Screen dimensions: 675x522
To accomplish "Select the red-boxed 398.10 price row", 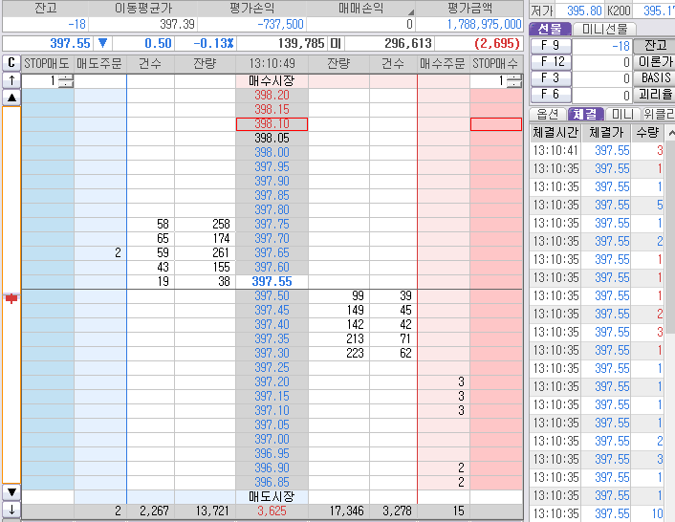I will (272, 124).
